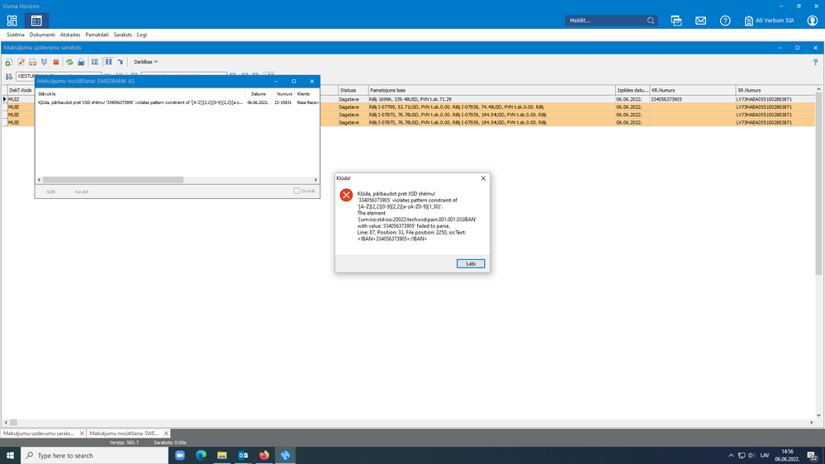The height and width of the screenshot is (464, 825).
Task: Click the new record toolbar icon
Action: (x=9, y=62)
